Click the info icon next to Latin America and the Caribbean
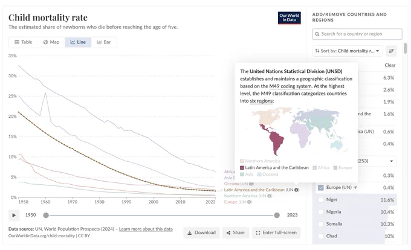Viewport: 411px width, 250px height. click(296, 190)
